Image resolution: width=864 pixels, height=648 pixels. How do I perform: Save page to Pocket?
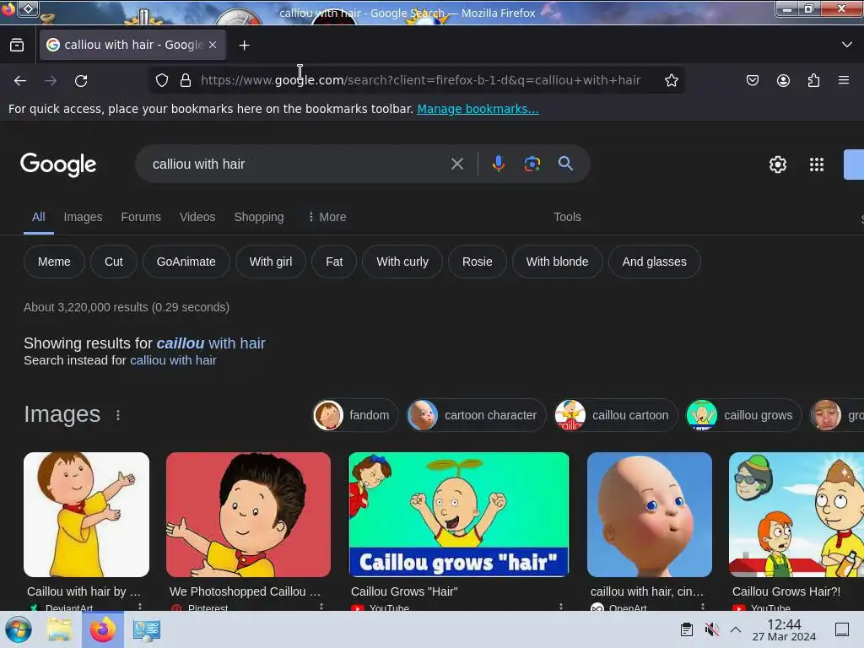pyautogui.click(x=753, y=80)
